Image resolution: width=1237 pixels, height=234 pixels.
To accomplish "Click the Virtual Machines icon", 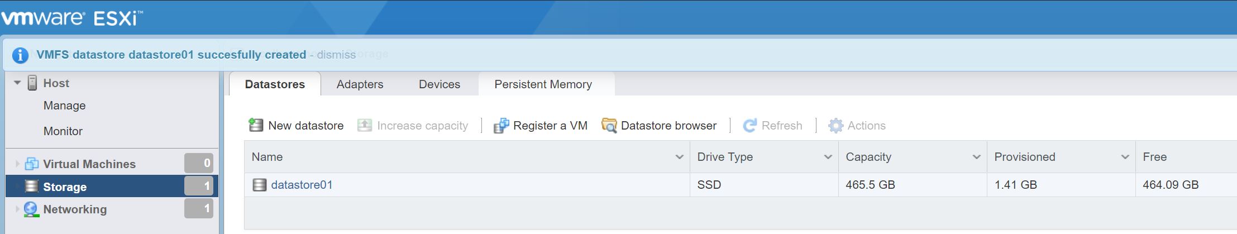I will click(32, 164).
